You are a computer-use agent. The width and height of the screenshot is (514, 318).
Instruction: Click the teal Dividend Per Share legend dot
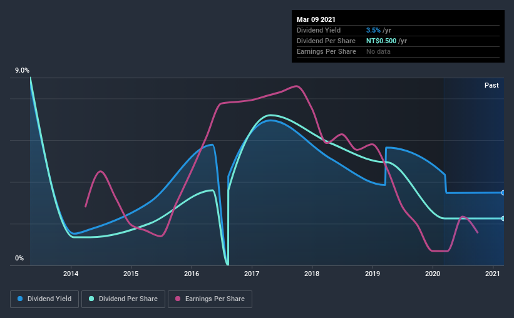click(x=91, y=299)
